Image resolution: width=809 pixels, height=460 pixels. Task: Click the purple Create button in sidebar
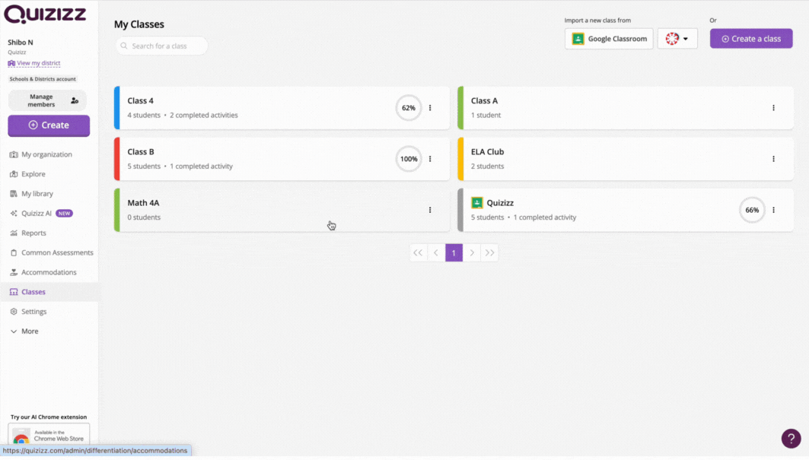(49, 125)
